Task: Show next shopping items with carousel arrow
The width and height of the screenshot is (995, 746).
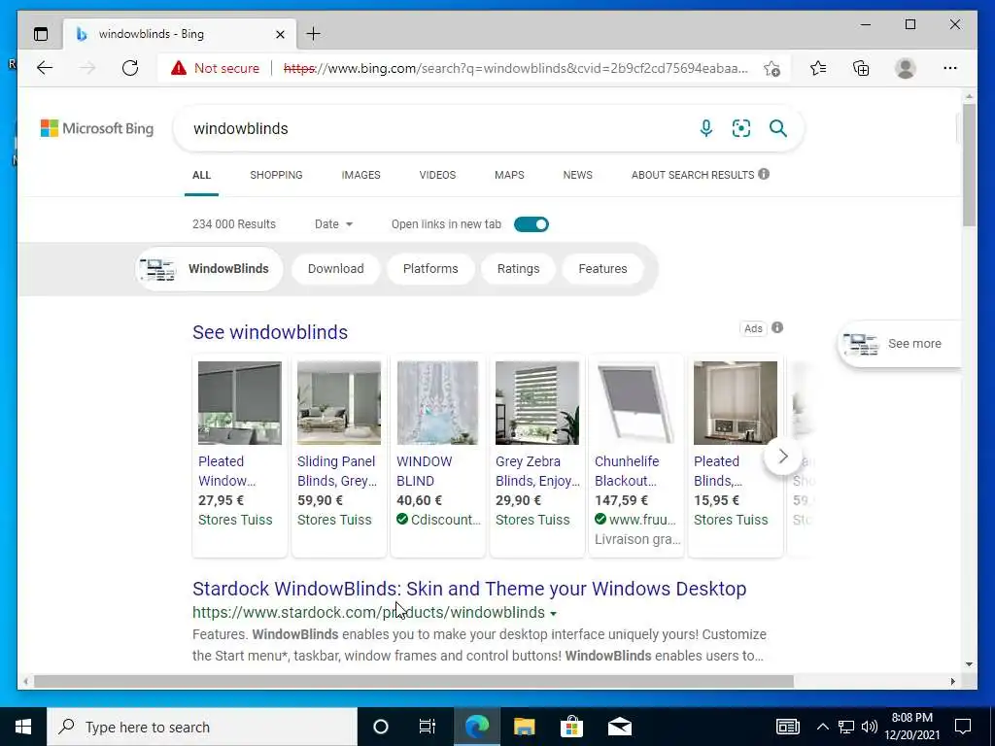Action: click(782, 457)
